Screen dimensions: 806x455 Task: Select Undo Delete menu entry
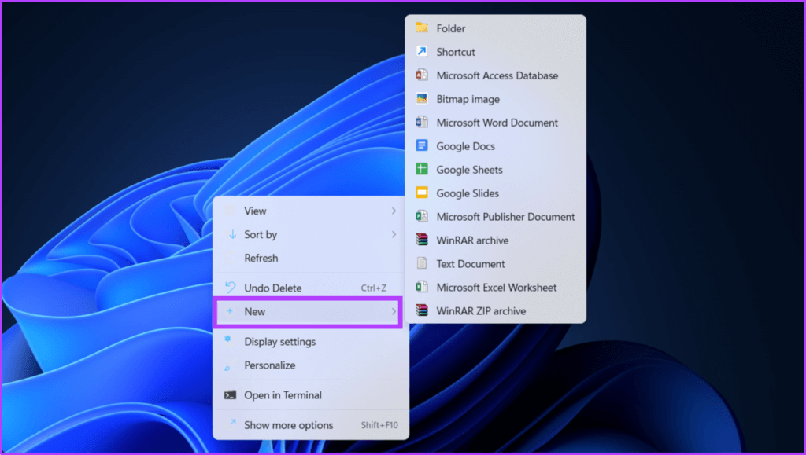pos(310,288)
